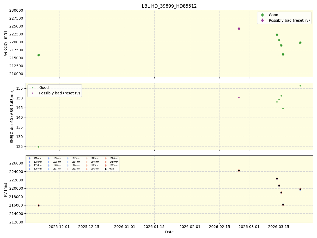This screenshot has width=317, height=238.
Task: Click the 226000 RV tick label
Action: (17, 163)
